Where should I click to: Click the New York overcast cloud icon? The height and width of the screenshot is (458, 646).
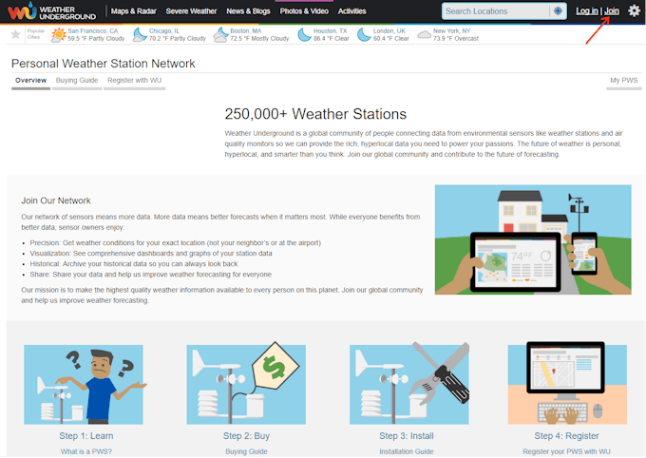point(424,35)
